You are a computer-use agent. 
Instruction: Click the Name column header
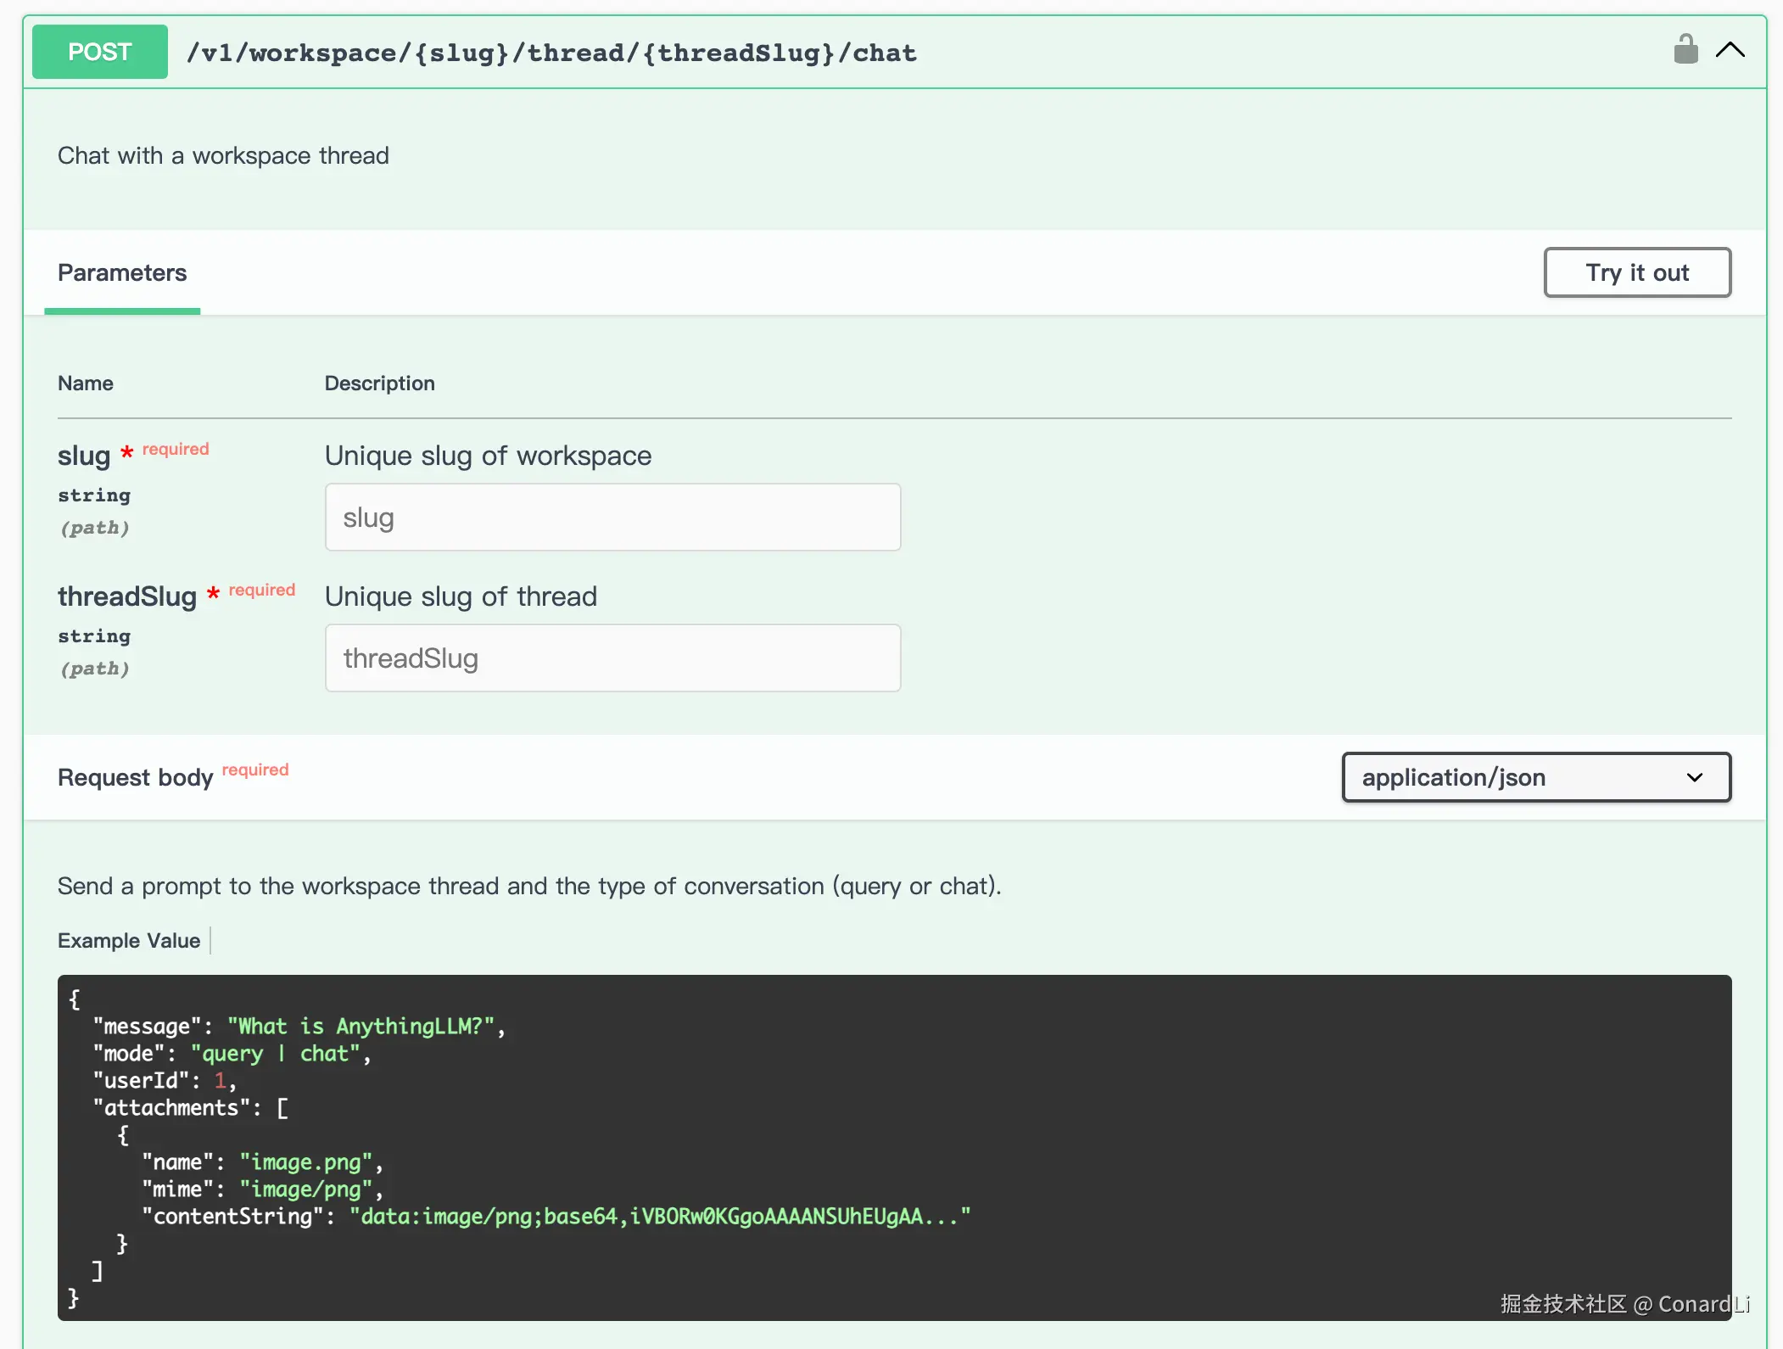coord(86,383)
